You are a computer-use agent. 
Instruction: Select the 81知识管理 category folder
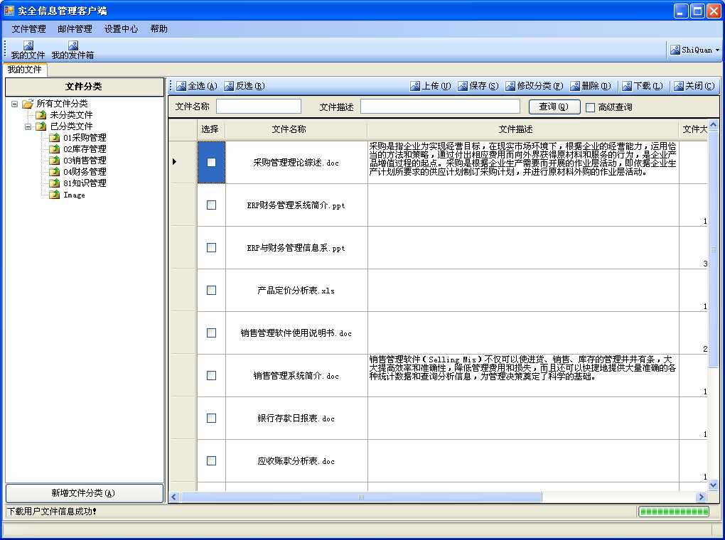[78, 183]
